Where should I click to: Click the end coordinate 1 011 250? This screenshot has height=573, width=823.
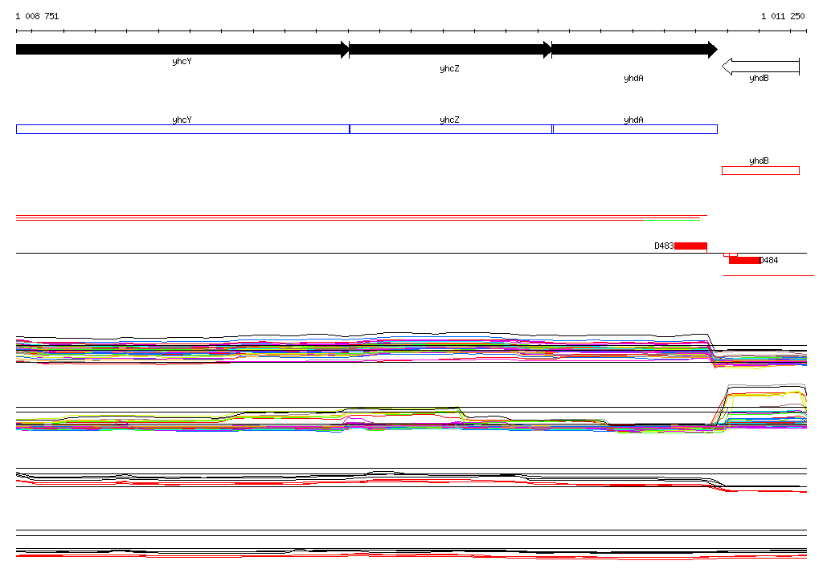(783, 16)
